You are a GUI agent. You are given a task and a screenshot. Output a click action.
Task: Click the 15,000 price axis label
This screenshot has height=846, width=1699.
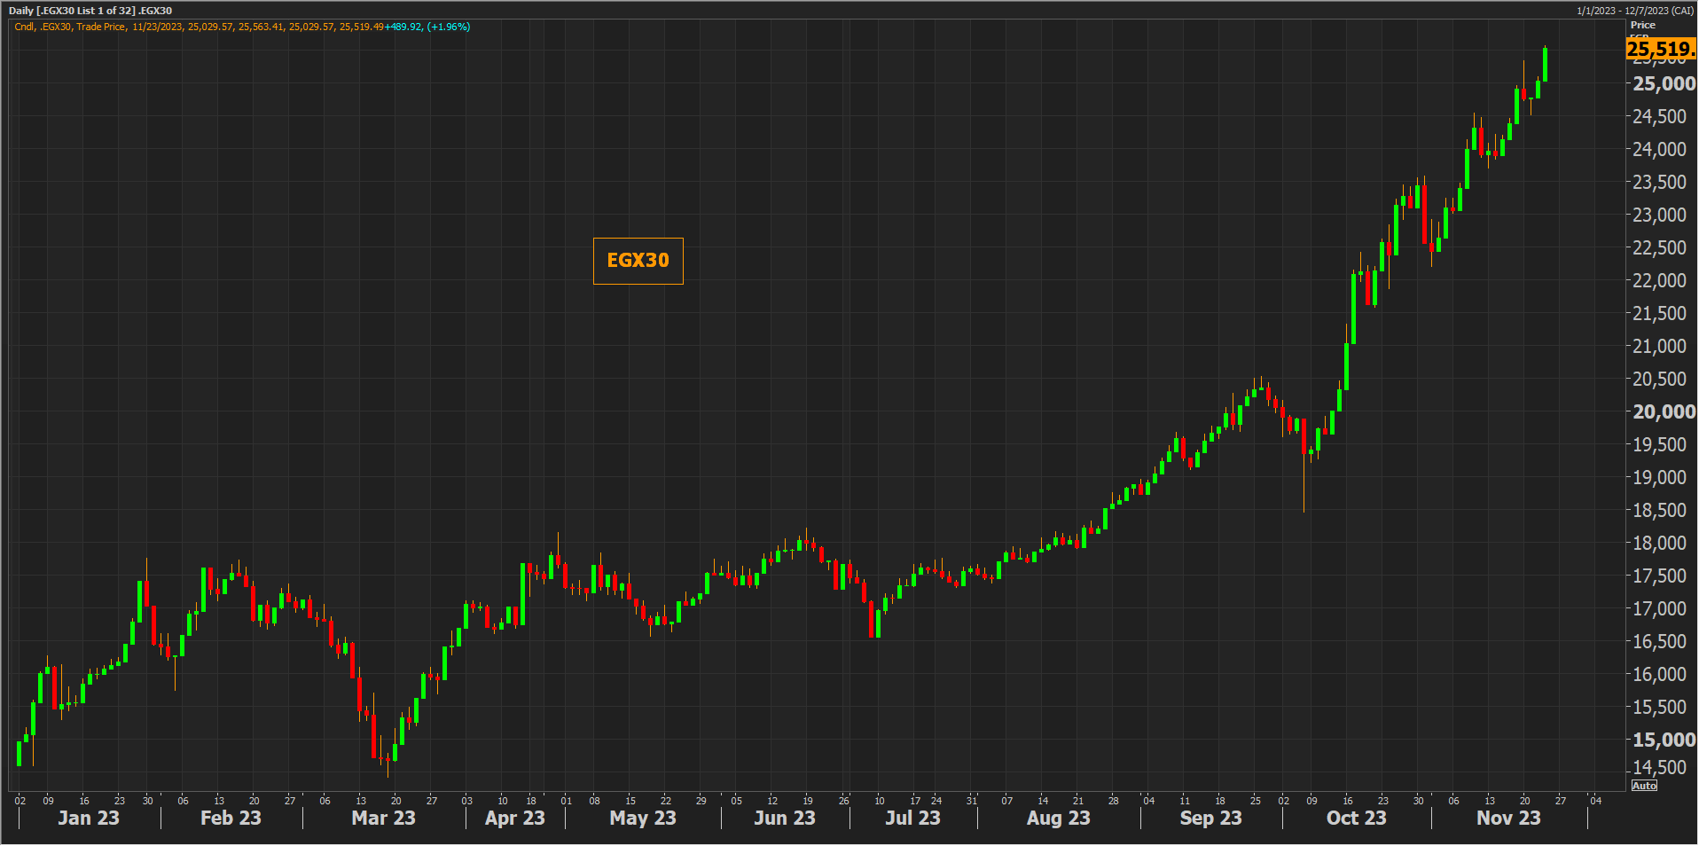pos(1664,740)
